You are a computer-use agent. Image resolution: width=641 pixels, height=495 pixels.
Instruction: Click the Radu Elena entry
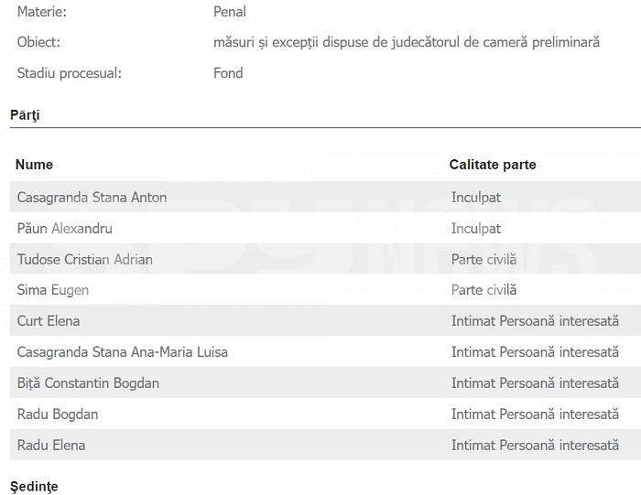51,446
